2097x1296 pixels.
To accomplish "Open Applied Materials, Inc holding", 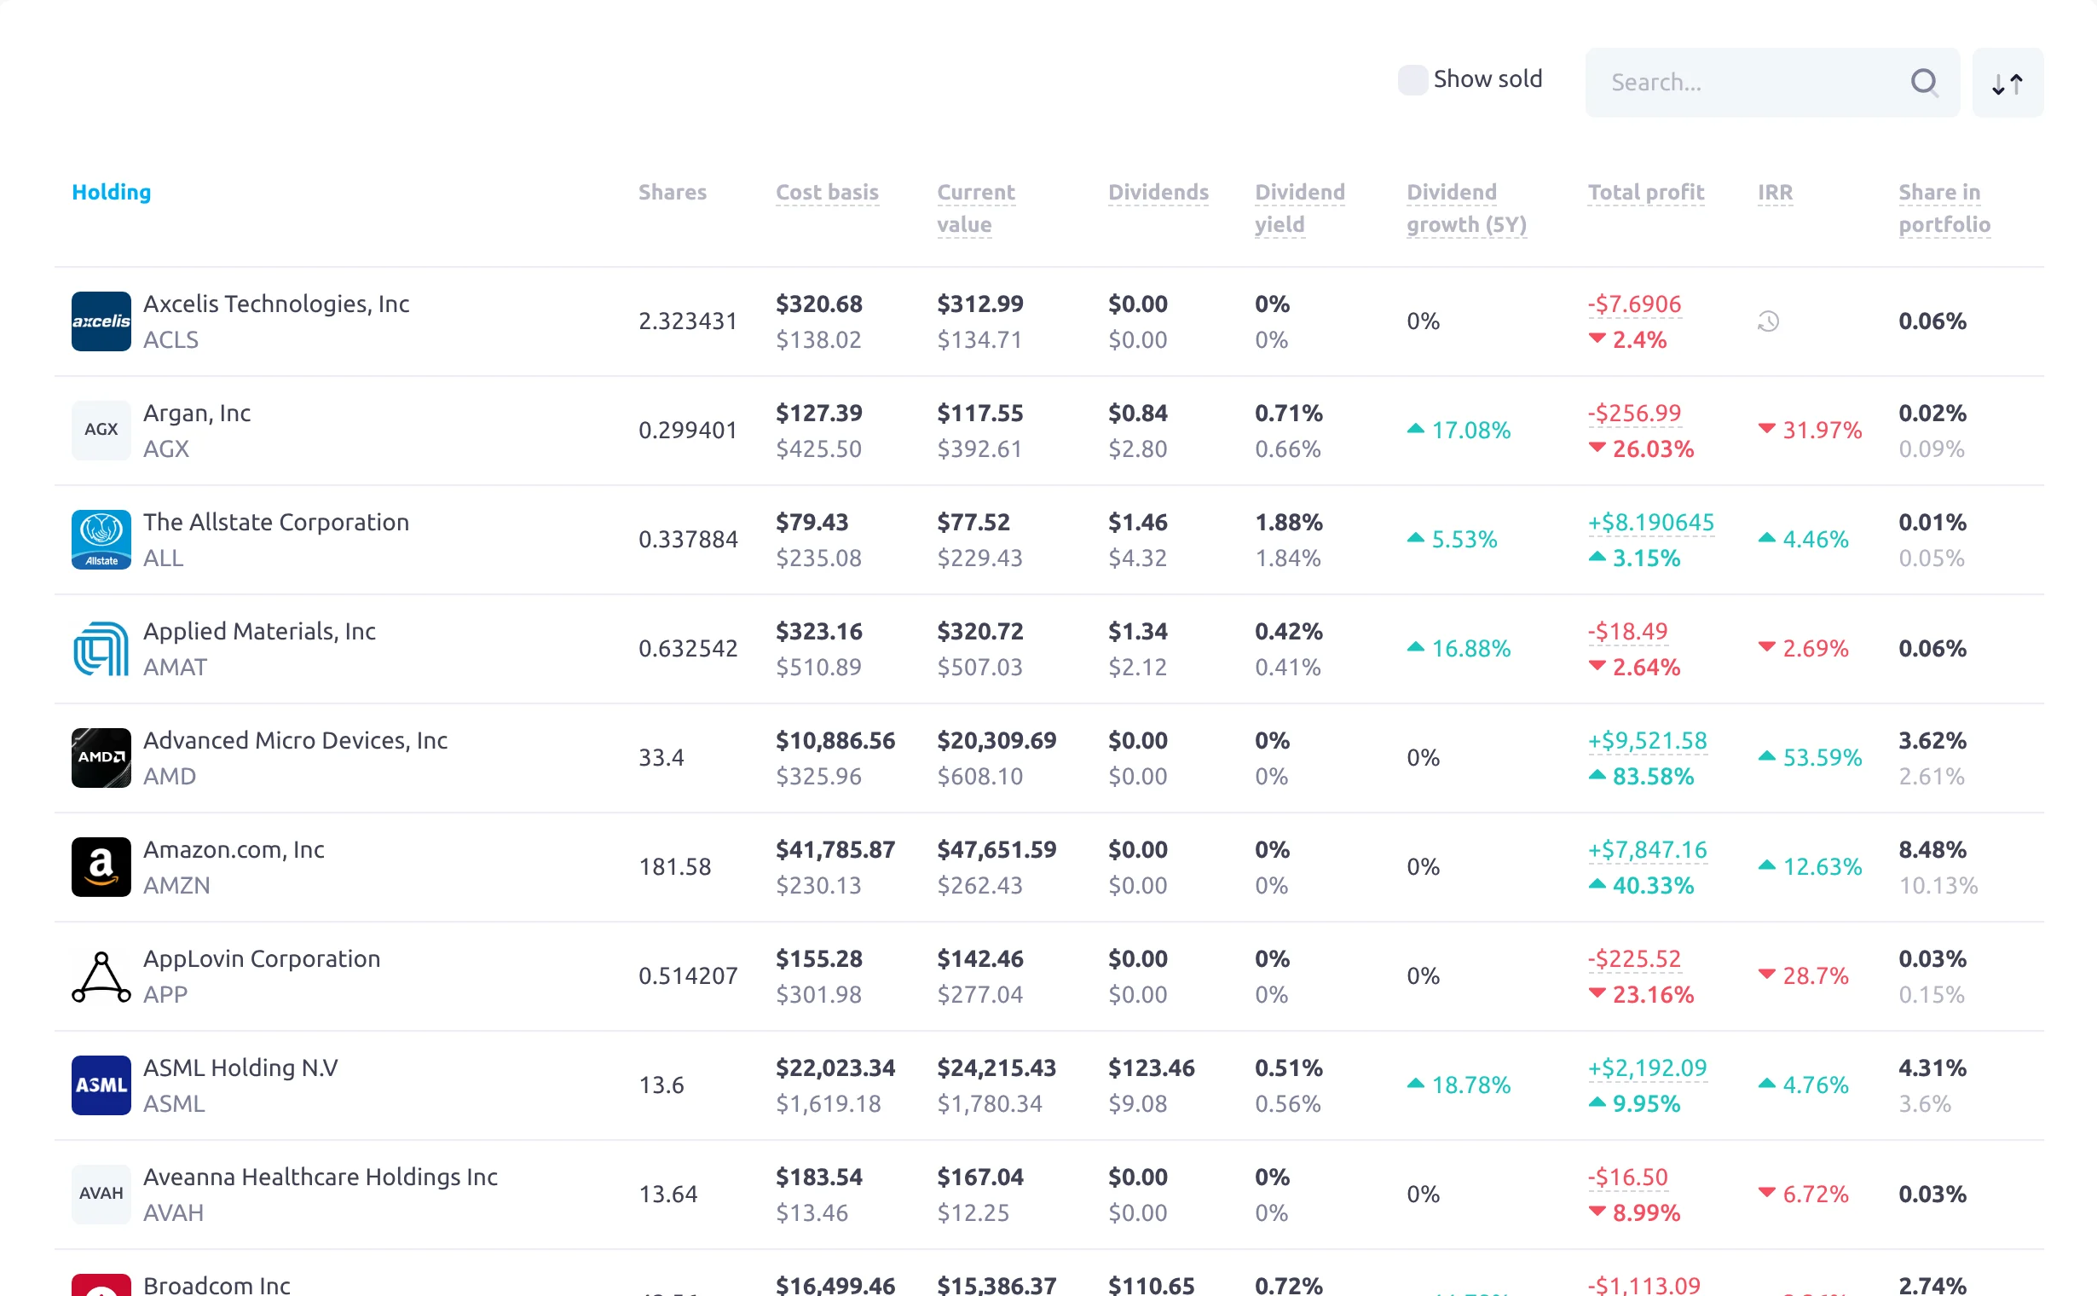I will tap(260, 632).
